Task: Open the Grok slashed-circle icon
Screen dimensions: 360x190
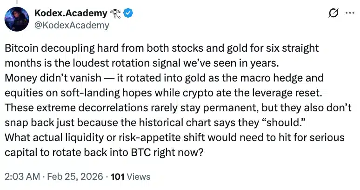Action: (333, 14)
